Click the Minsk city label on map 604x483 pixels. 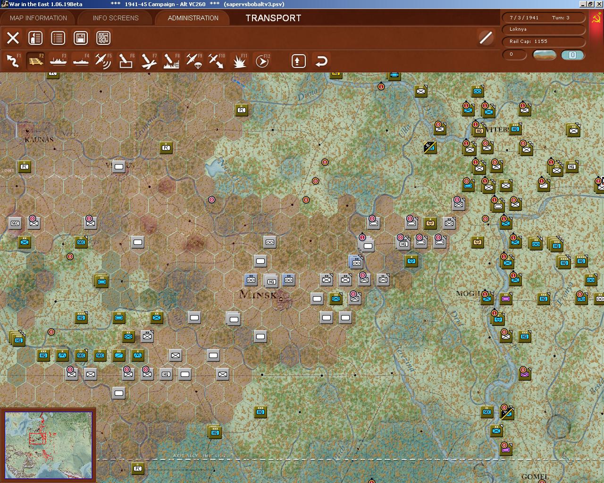coord(258,295)
